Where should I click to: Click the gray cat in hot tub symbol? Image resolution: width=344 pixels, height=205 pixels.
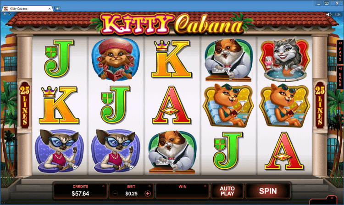[x=284, y=60]
